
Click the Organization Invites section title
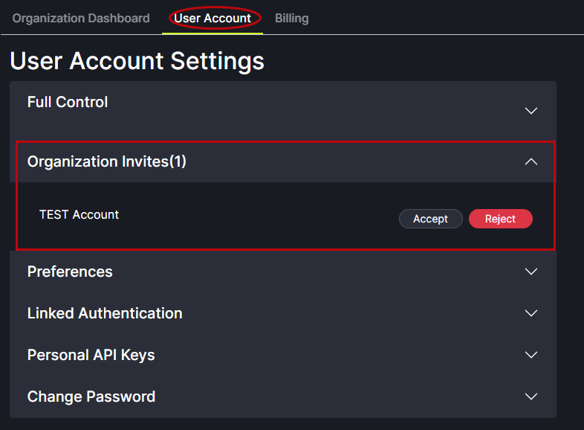(97, 161)
